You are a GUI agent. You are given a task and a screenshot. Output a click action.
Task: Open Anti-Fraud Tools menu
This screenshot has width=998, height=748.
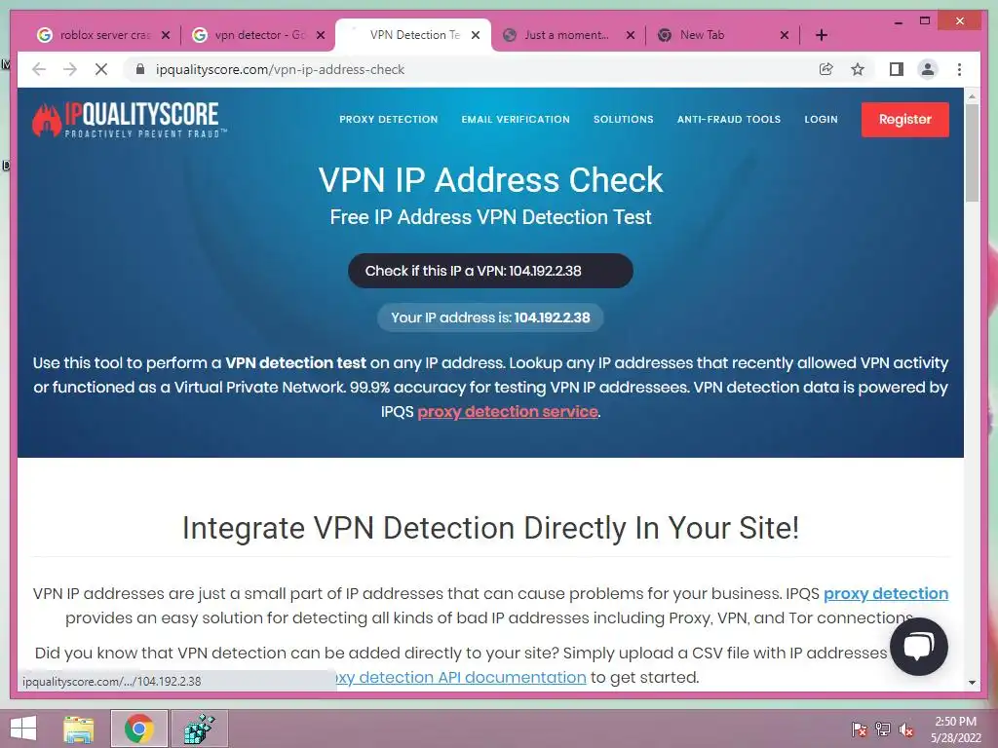pos(729,119)
